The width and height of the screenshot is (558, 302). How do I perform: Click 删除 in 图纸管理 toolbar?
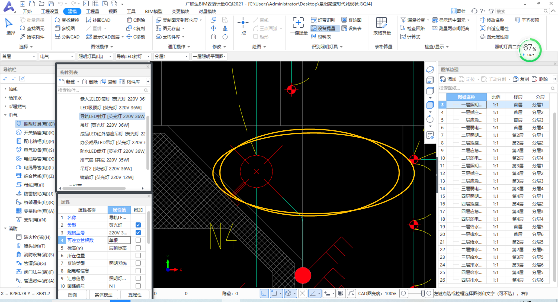pos(540,79)
